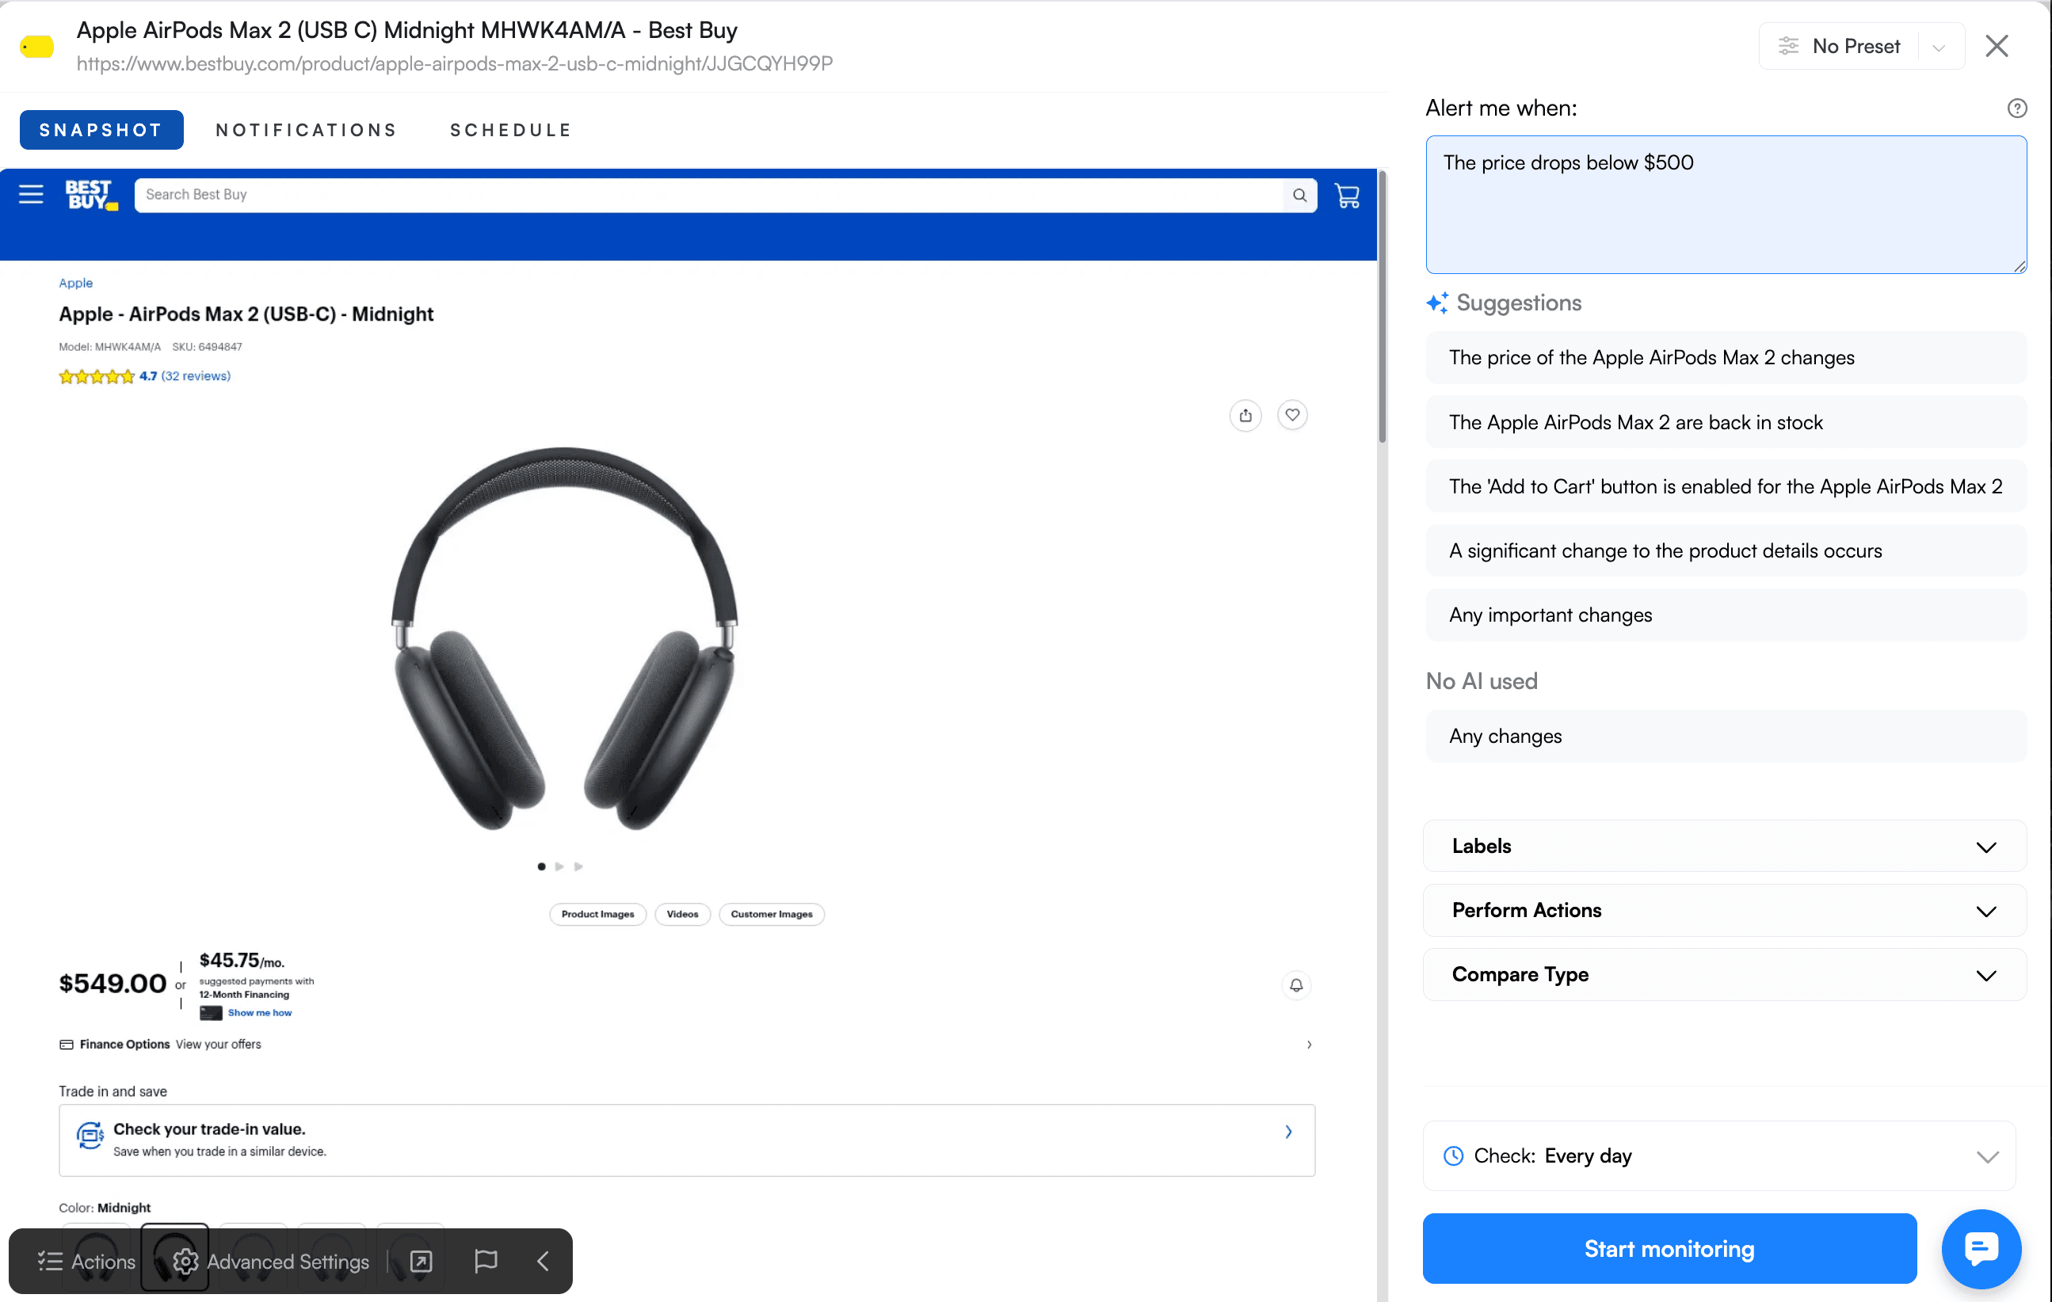Switch to the Schedule tab

click(x=511, y=131)
